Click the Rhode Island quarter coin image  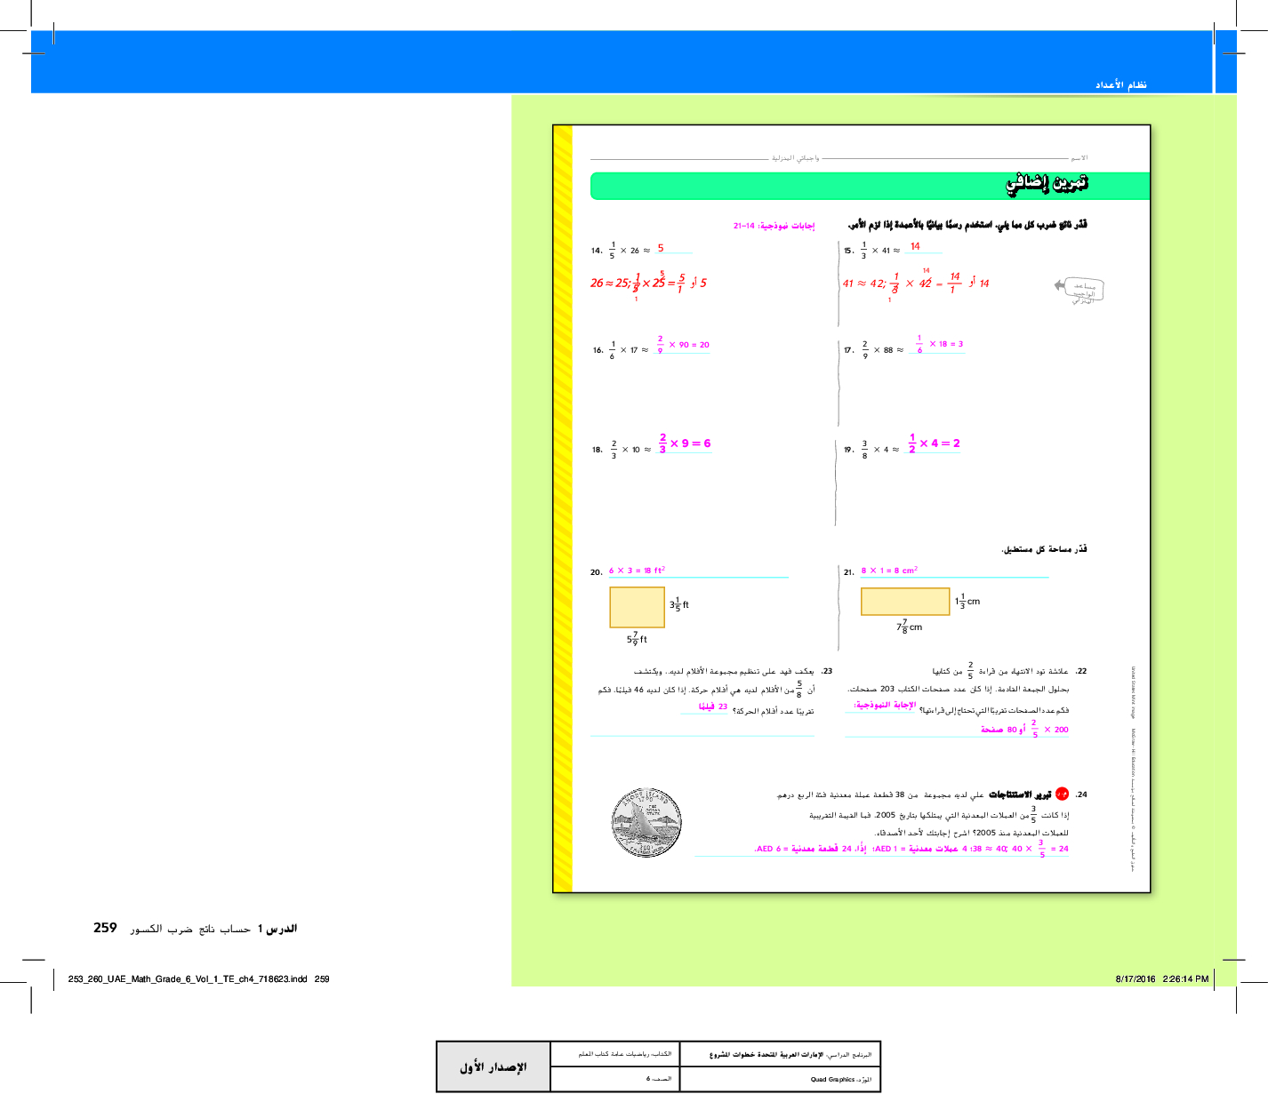click(646, 822)
